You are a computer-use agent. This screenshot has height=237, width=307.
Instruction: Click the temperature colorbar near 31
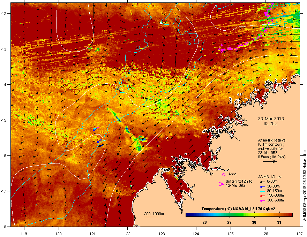click(x=279, y=215)
